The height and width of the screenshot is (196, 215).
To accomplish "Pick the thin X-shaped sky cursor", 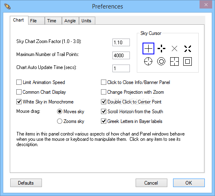I will coord(174,49).
